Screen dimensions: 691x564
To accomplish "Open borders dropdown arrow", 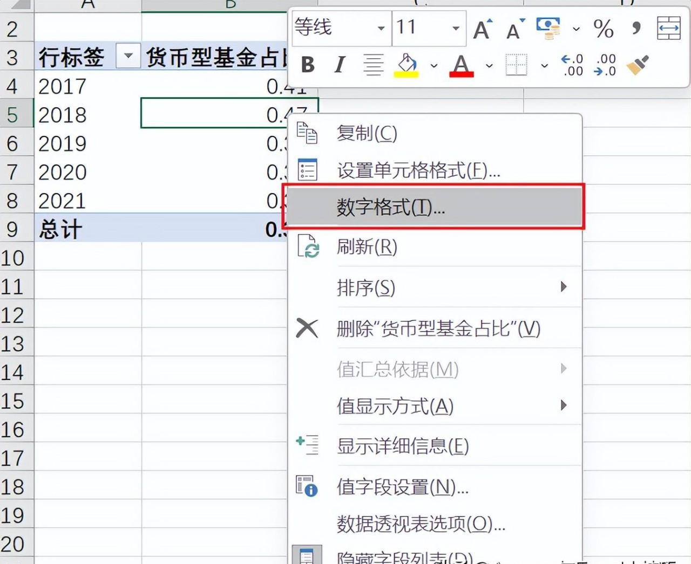I will pos(544,66).
